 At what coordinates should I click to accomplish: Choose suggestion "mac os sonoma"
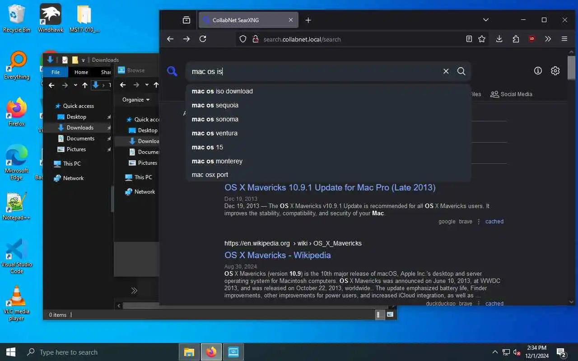328,119
